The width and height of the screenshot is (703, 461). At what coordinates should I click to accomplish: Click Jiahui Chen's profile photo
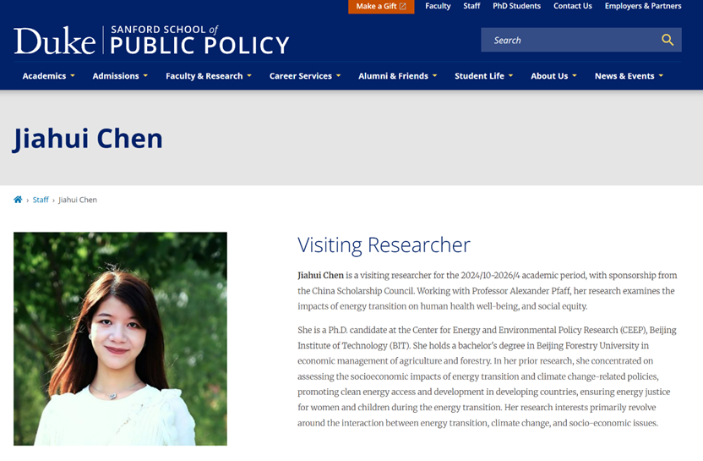coord(120,338)
